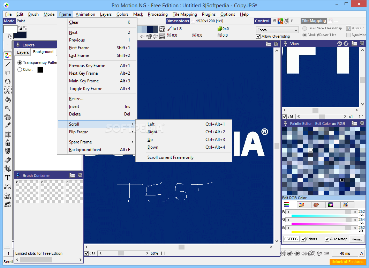Screen dimensions: 369x268
Task: Click the A button beside 40 ms
Action: [361, 253]
